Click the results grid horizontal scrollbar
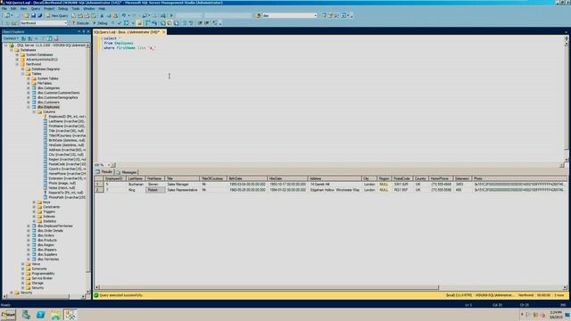 coord(269,287)
